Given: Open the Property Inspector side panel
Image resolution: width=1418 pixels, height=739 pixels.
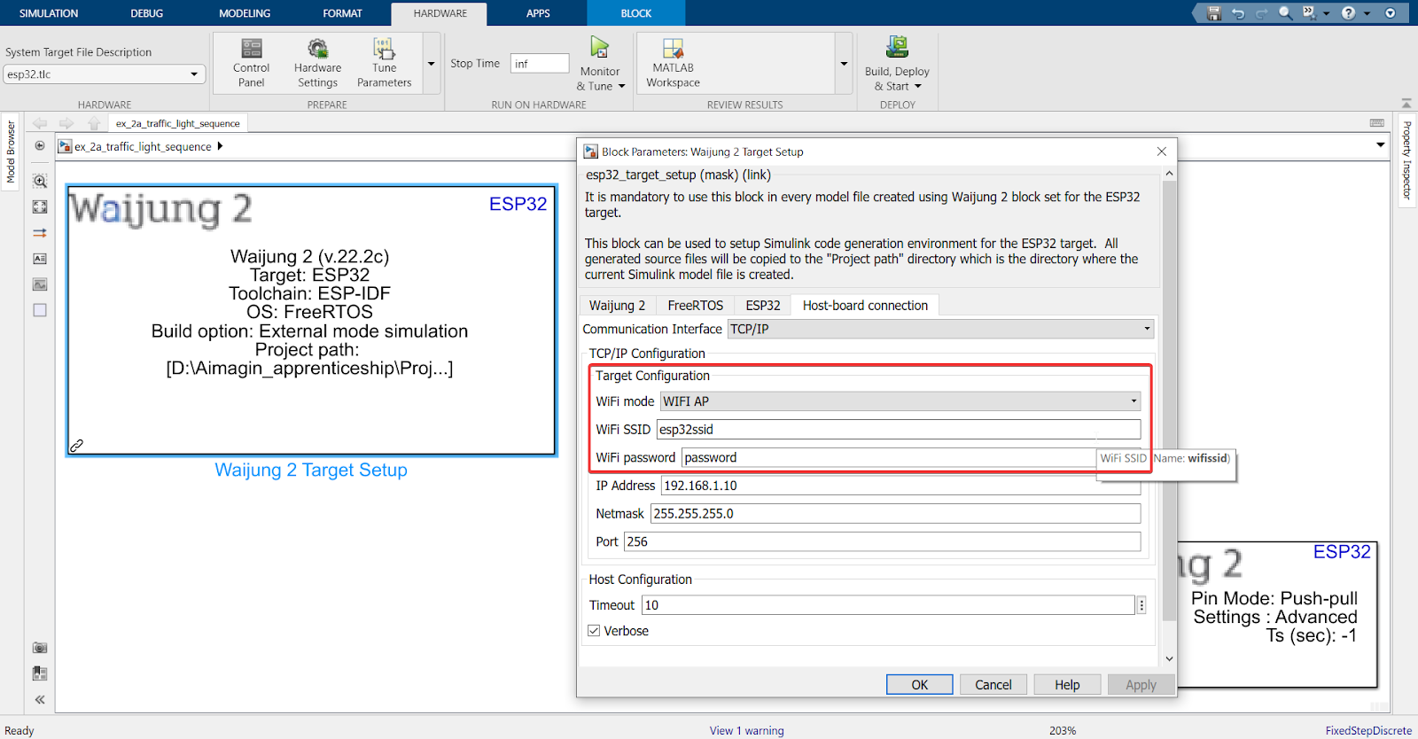Looking at the screenshot, I should pos(1406,159).
